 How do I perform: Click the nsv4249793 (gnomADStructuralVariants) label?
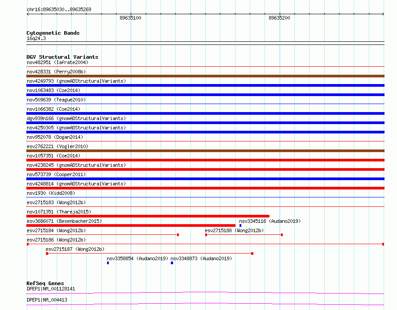76,81
